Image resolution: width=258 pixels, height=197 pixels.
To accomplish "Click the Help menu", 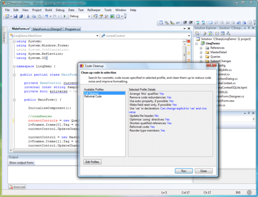I will pyautogui.click(x=133, y=10).
